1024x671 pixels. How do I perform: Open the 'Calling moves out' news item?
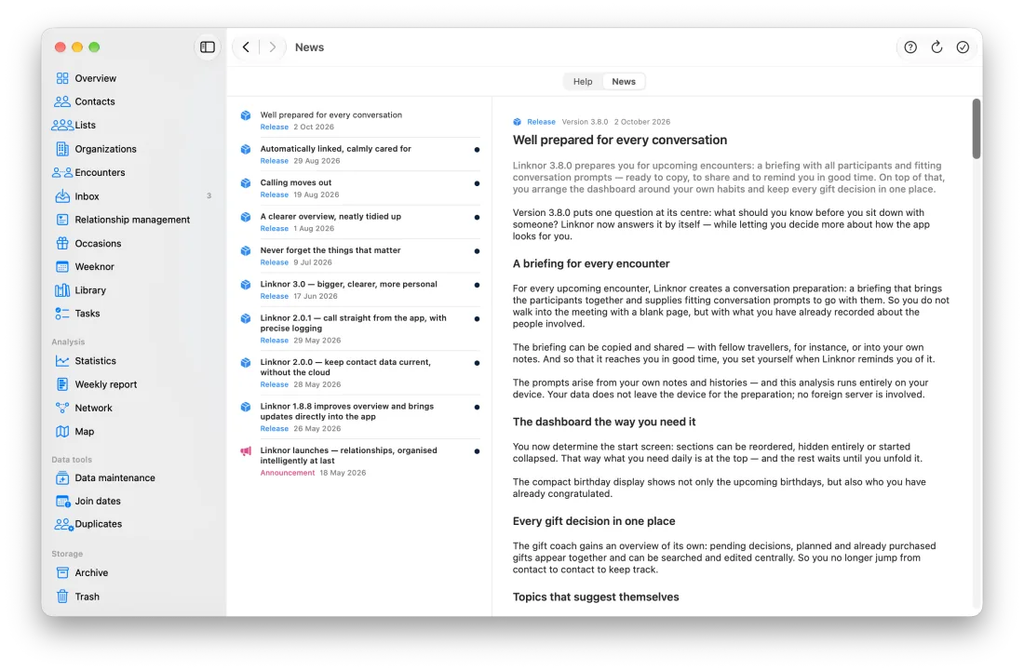point(360,189)
